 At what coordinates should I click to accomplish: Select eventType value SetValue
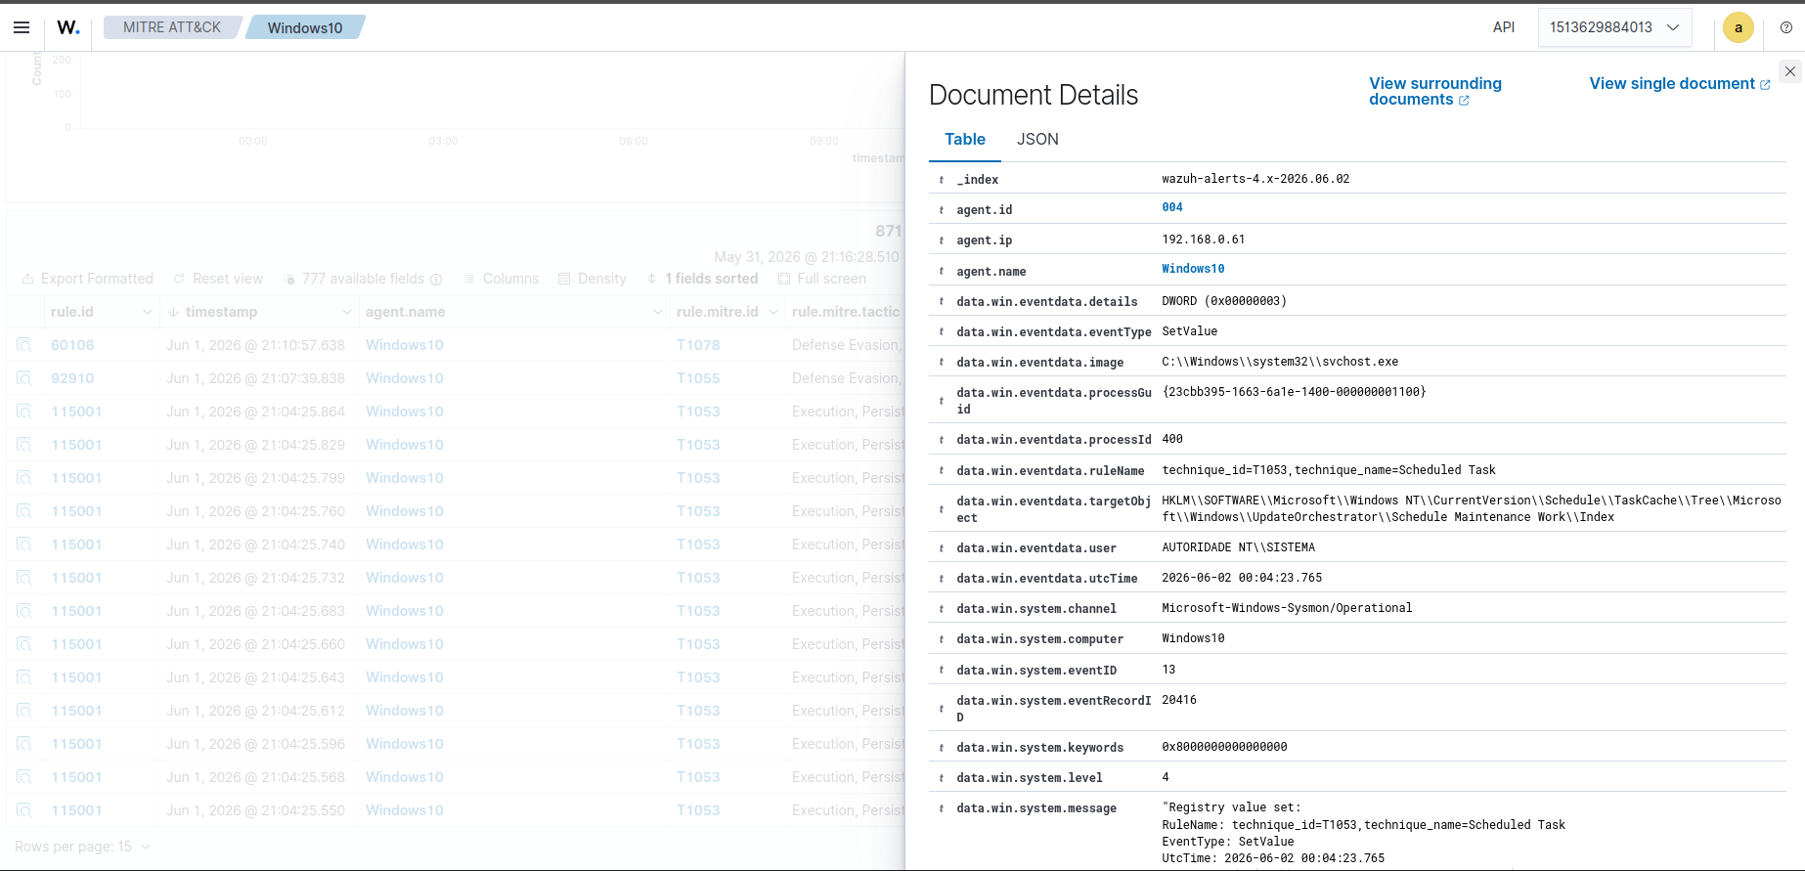point(1190,331)
